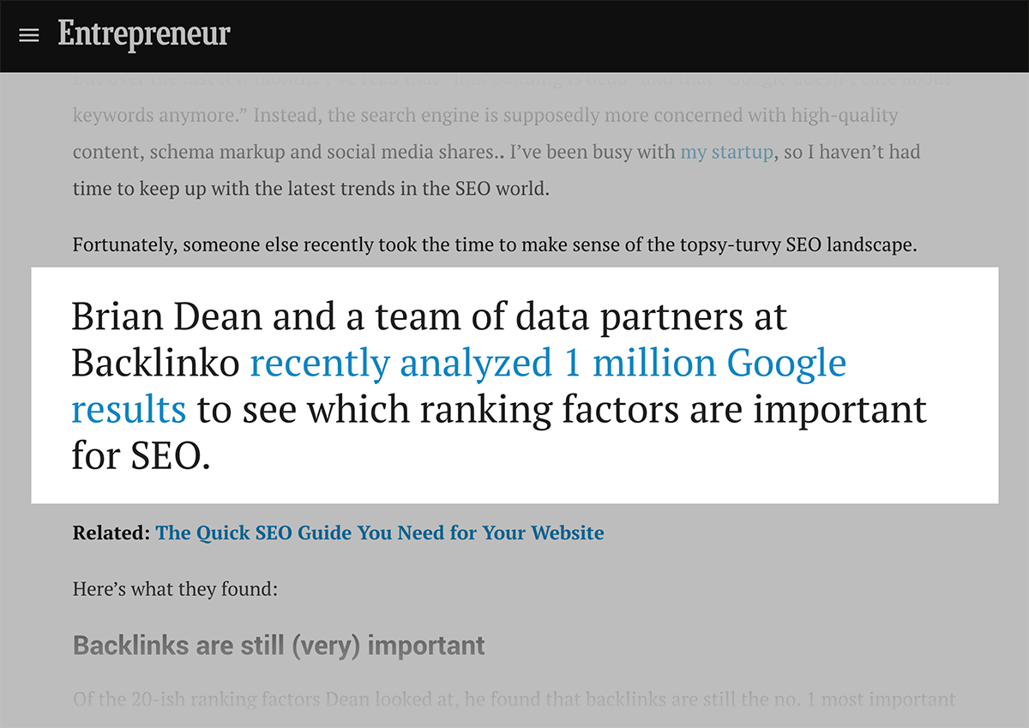This screenshot has height=728, width=1029.
Task: Click 'schema markup and social media shares' text
Action: click(326, 152)
